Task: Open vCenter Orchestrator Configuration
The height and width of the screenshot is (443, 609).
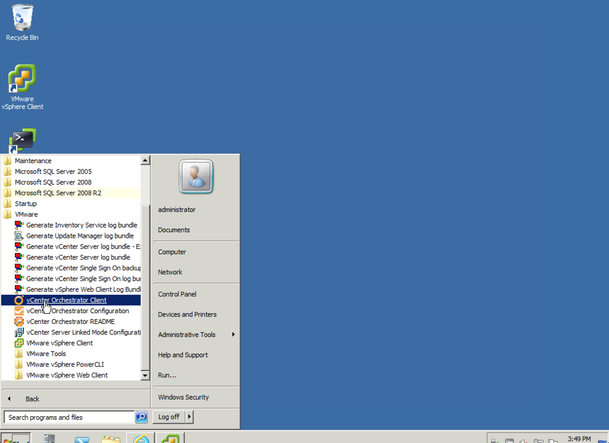Action: pos(77,311)
